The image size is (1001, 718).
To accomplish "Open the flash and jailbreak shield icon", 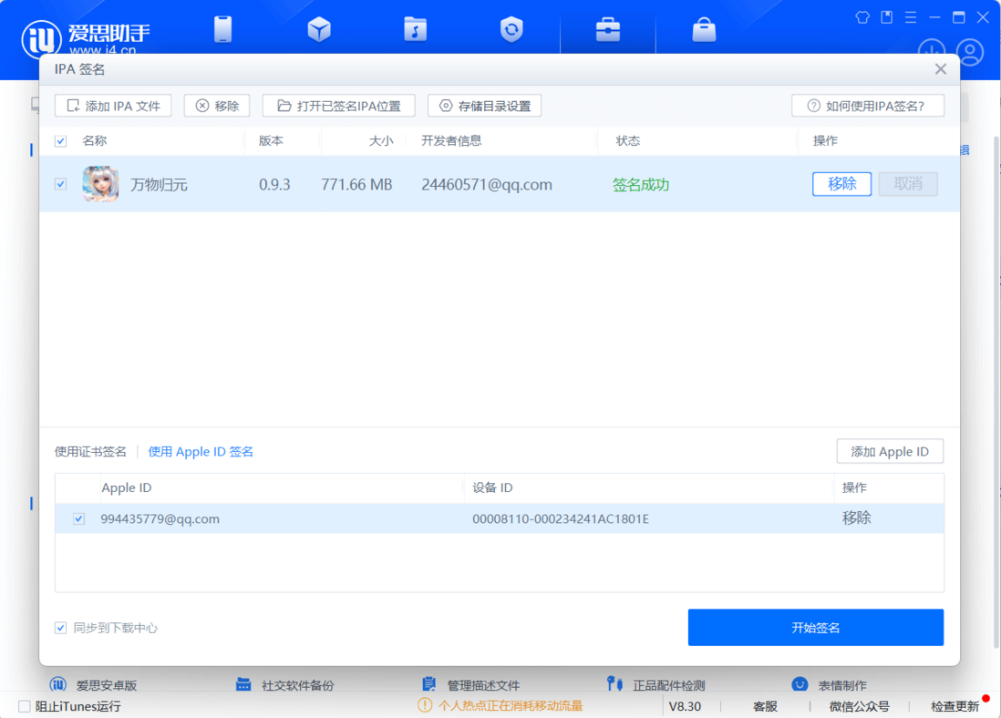I will [511, 29].
